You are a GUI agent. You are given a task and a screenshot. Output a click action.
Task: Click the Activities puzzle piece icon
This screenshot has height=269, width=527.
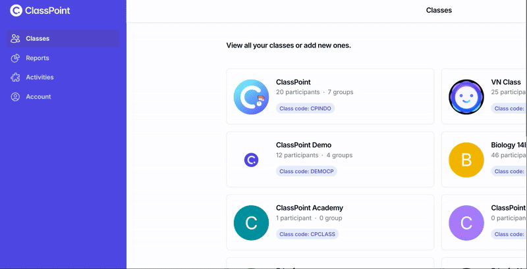[x=16, y=78]
